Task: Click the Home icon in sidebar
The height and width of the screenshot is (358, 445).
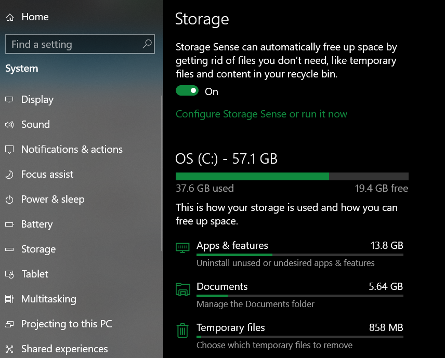Action: tap(10, 17)
